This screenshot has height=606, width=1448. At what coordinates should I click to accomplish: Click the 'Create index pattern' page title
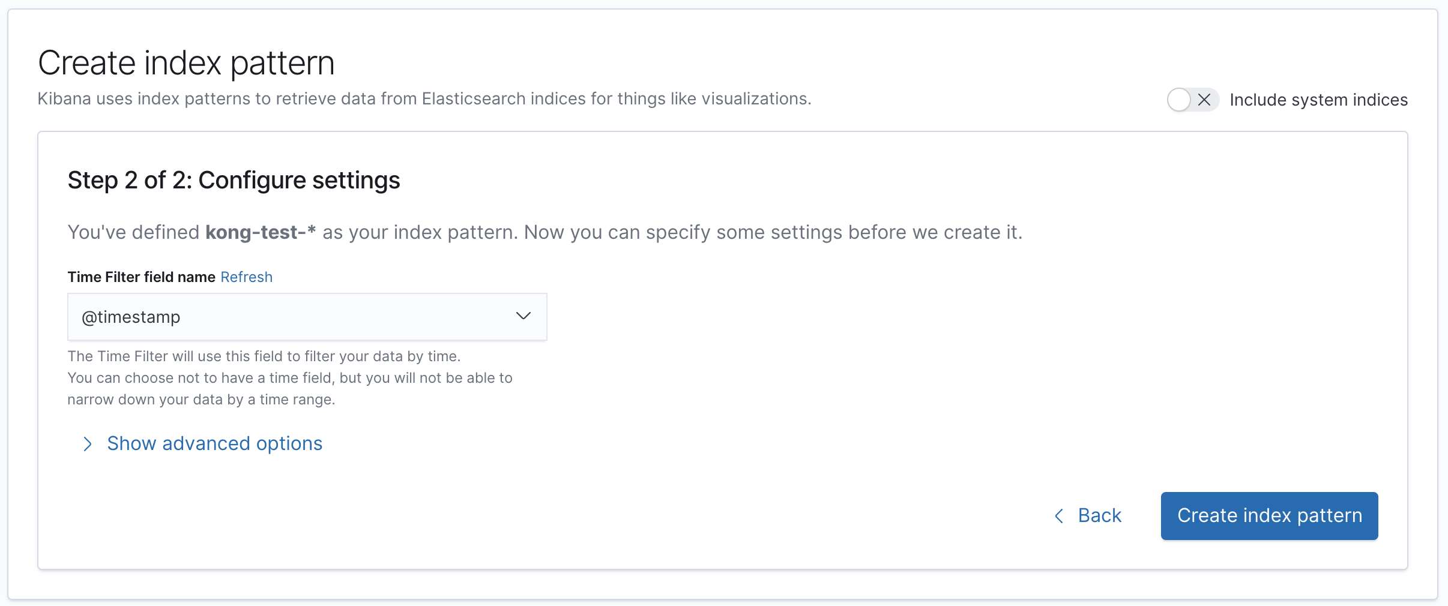coord(186,63)
